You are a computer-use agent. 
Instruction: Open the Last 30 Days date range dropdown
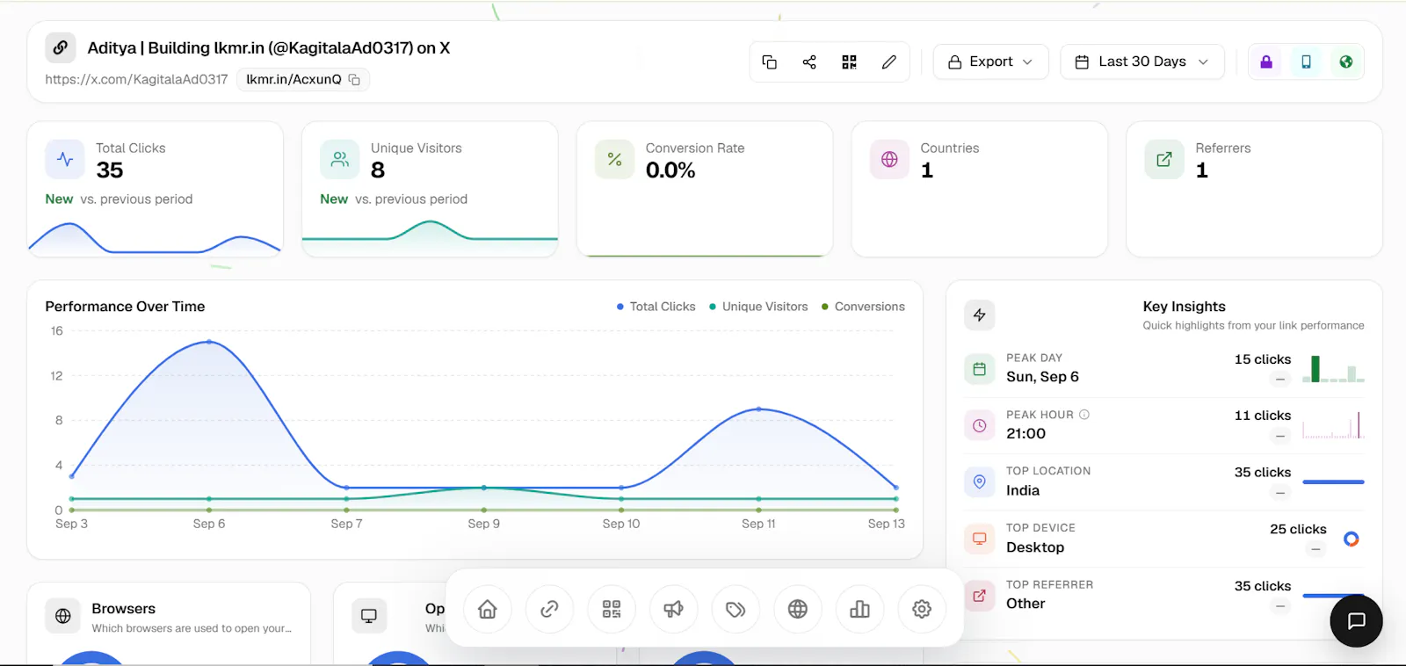[x=1142, y=62]
